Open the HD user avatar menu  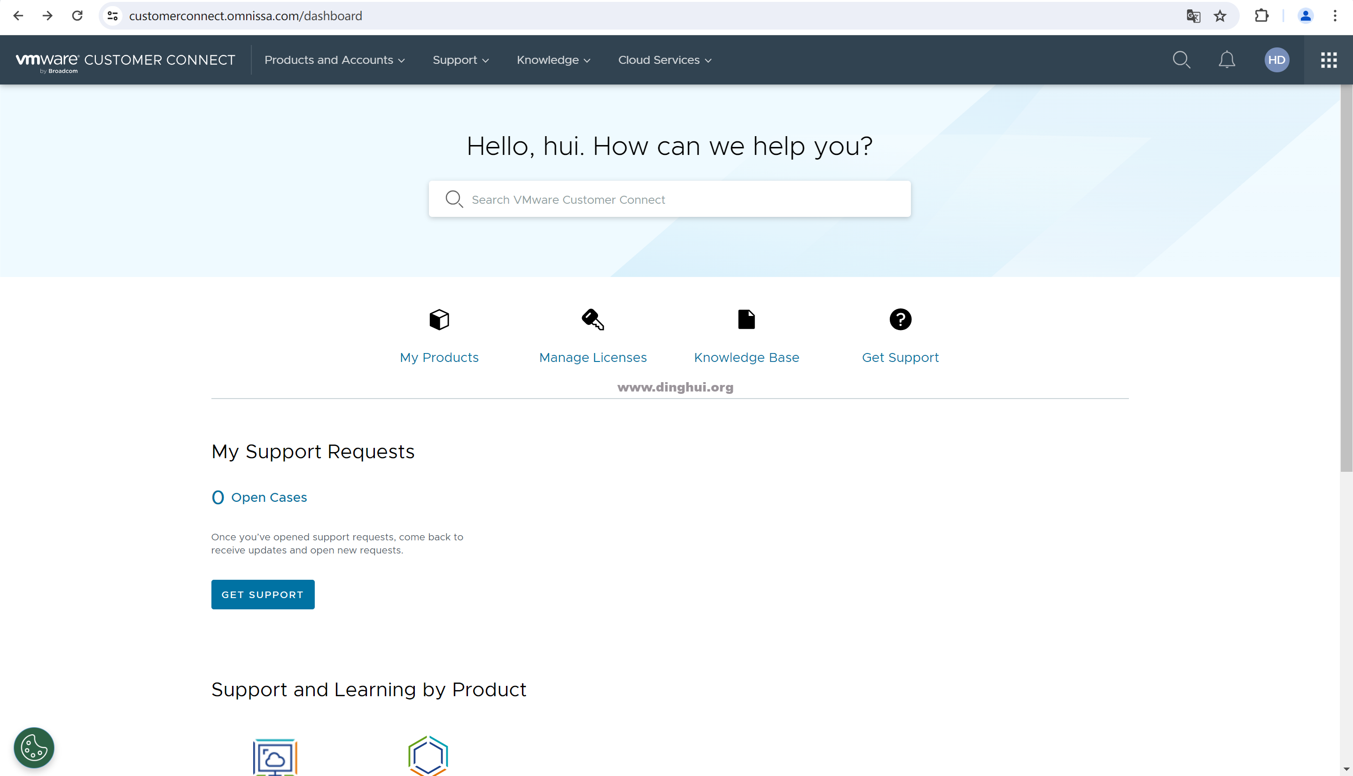pos(1277,60)
